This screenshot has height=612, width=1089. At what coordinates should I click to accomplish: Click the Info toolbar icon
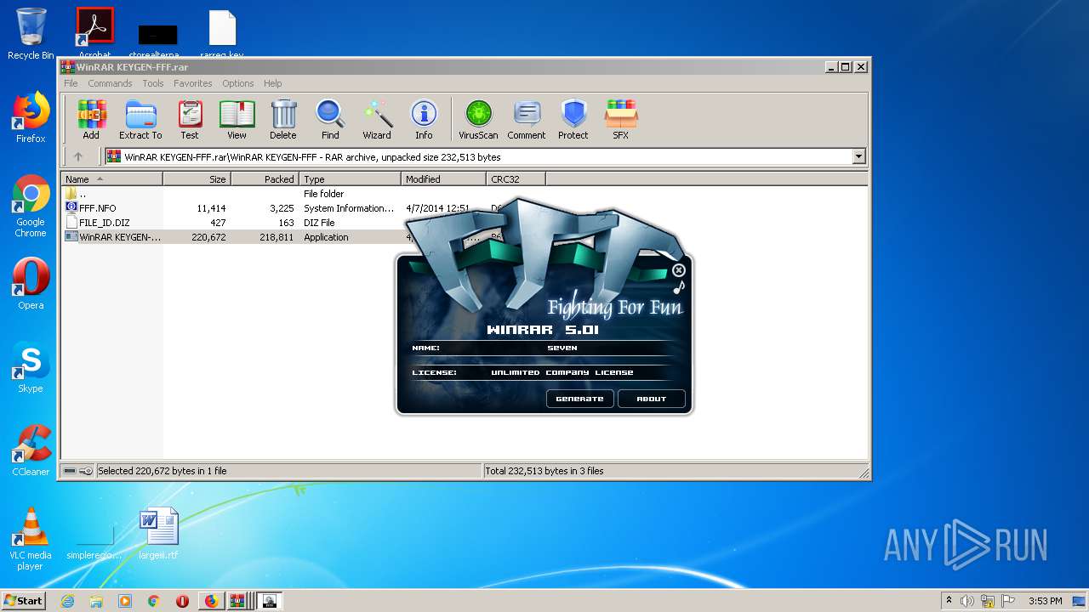[424, 119]
